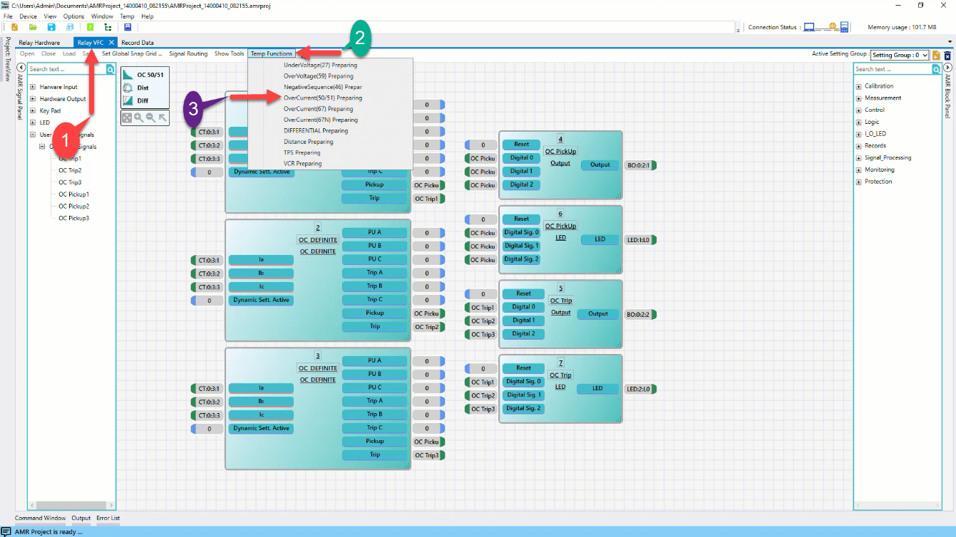
Task: Expand the Protection category in block panel
Action: click(858, 182)
